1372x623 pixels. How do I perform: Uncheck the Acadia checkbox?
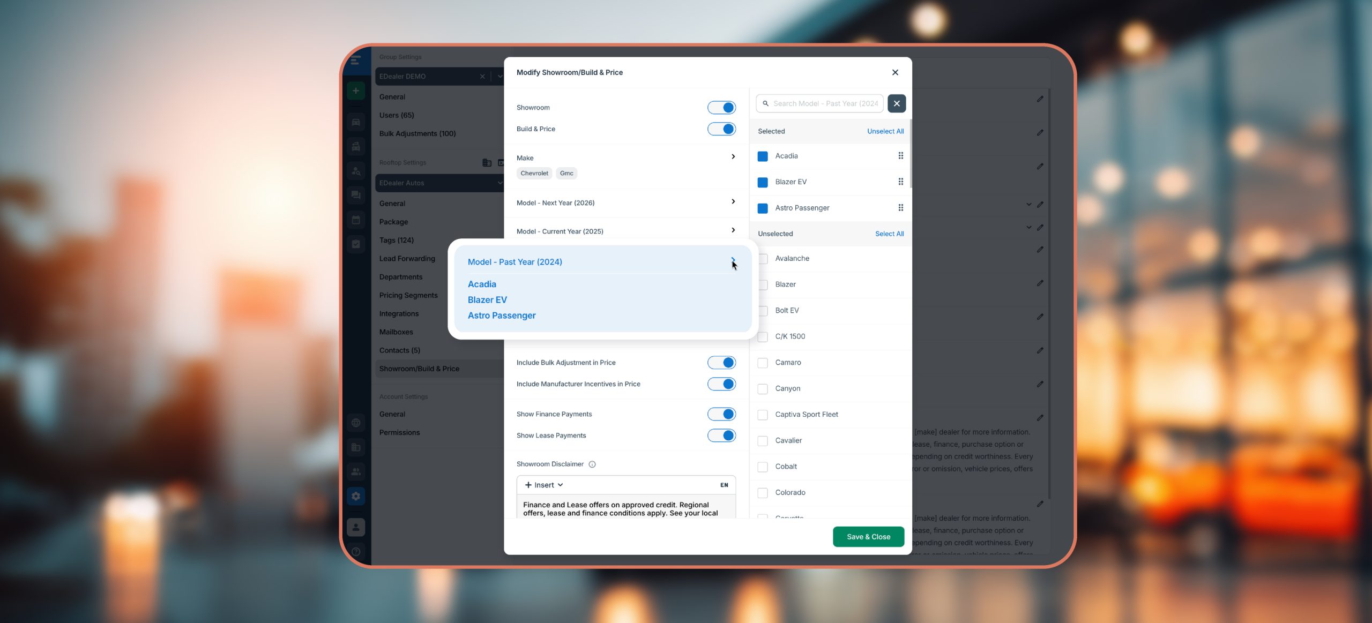763,156
